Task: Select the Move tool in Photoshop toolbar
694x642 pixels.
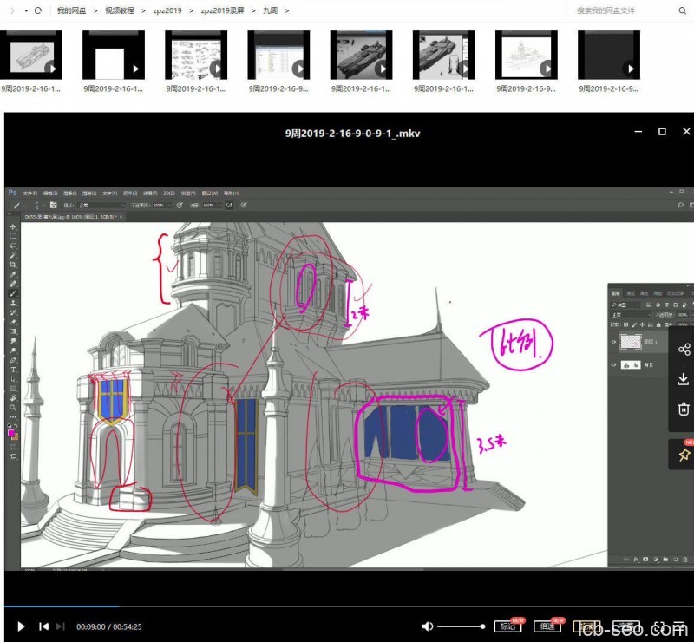Action: 13,226
